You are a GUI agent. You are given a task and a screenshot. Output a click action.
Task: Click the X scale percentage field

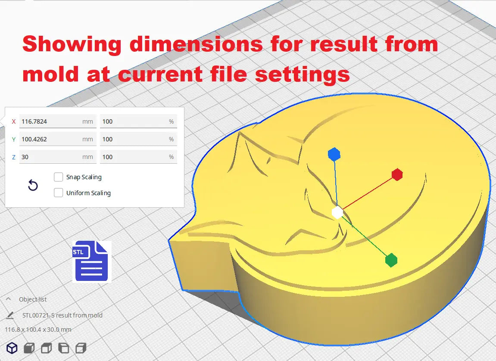tap(134, 121)
